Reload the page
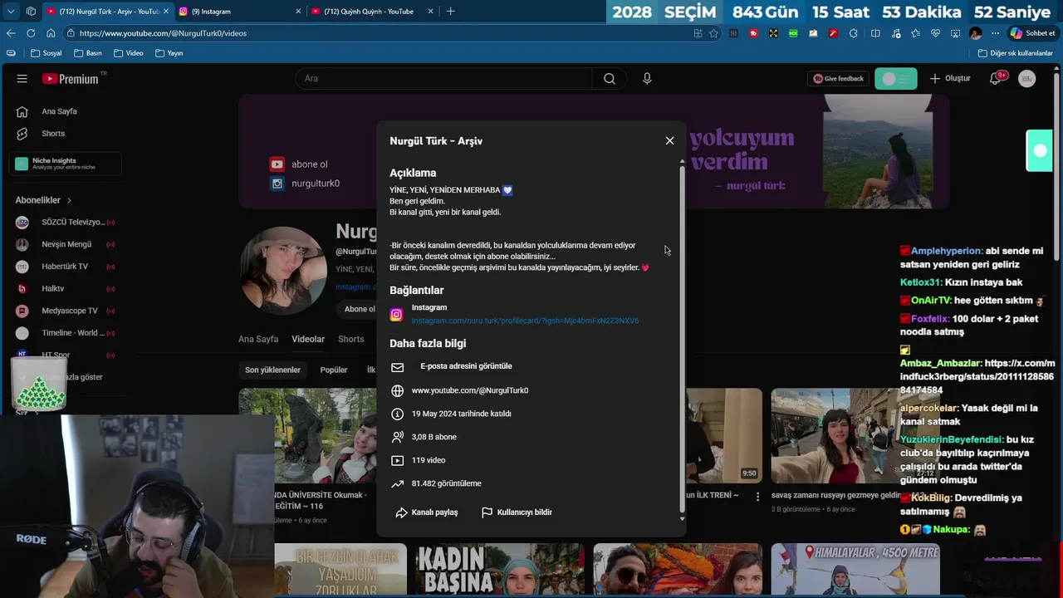The height and width of the screenshot is (598, 1063). tap(31, 33)
